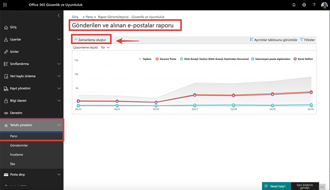Click the Sınıflandırma list icon

point(6,64)
